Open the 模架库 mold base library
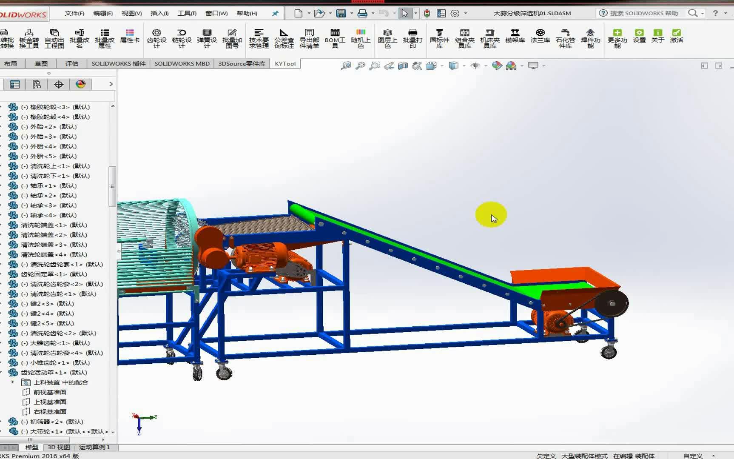734x459 pixels. [515, 36]
